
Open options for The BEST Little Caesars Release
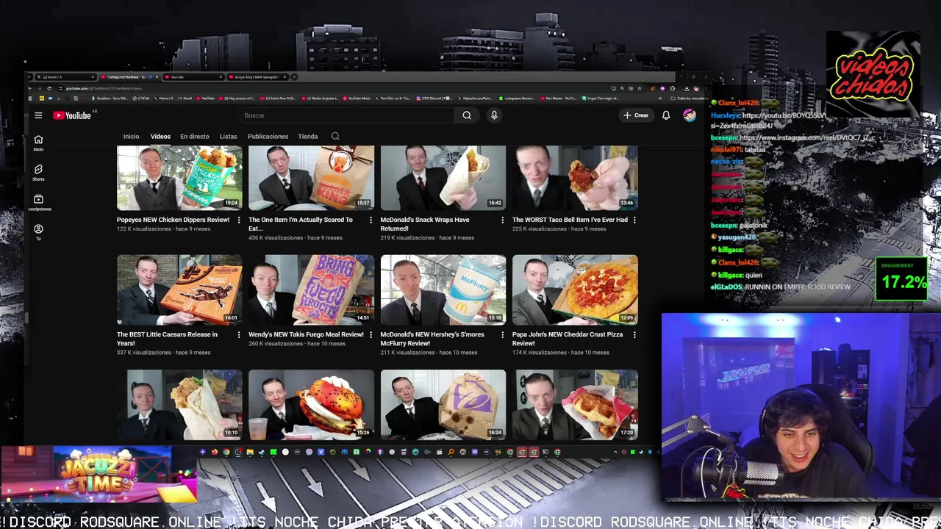click(238, 334)
